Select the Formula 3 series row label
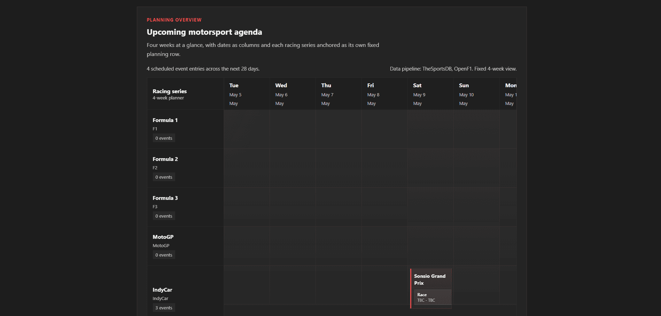661x316 pixels. tap(165, 198)
